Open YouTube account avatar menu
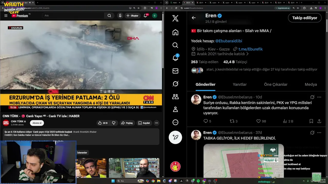 [155, 16]
